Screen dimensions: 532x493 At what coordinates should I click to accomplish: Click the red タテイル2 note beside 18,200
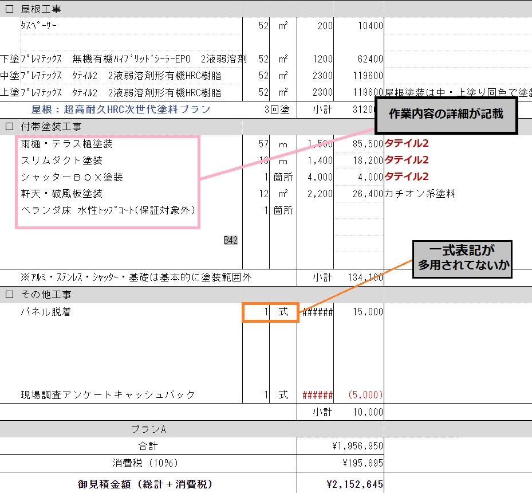tap(407, 159)
